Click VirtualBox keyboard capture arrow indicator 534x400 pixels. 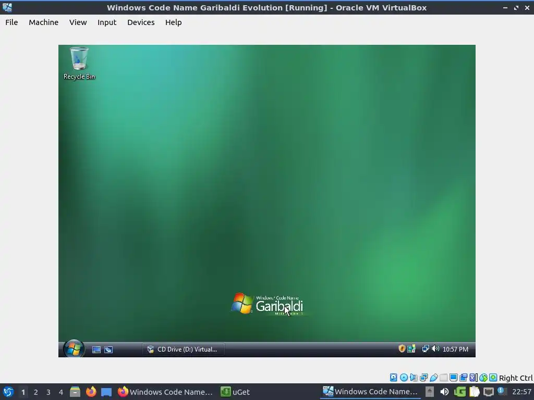coord(493,378)
